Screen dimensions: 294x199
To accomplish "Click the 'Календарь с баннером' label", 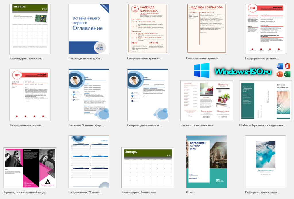I will [x=139, y=192].
